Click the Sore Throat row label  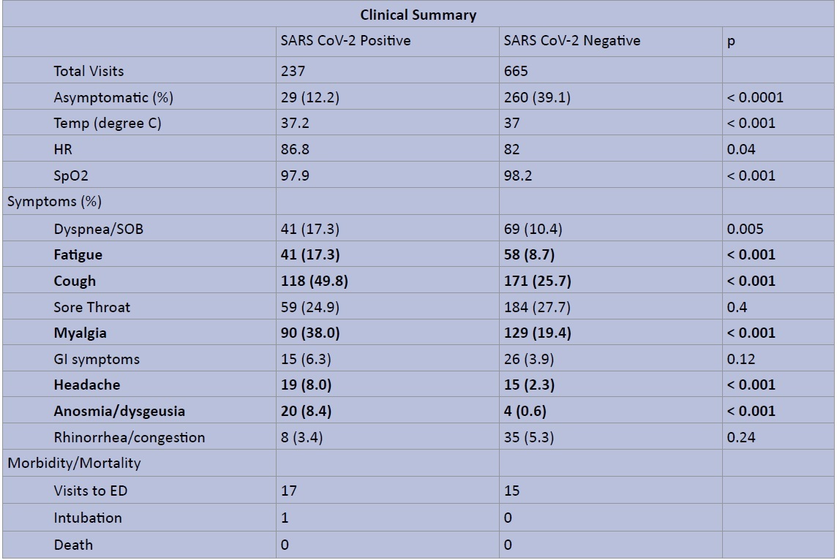(x=91, y=307)
